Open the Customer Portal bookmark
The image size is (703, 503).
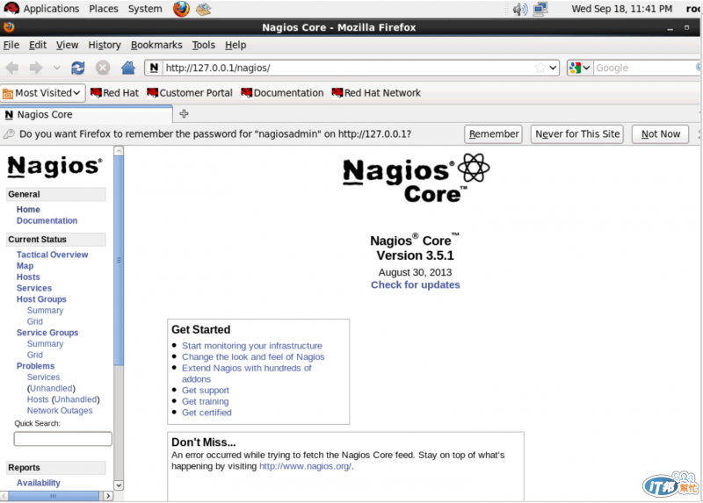pos(190,93)
